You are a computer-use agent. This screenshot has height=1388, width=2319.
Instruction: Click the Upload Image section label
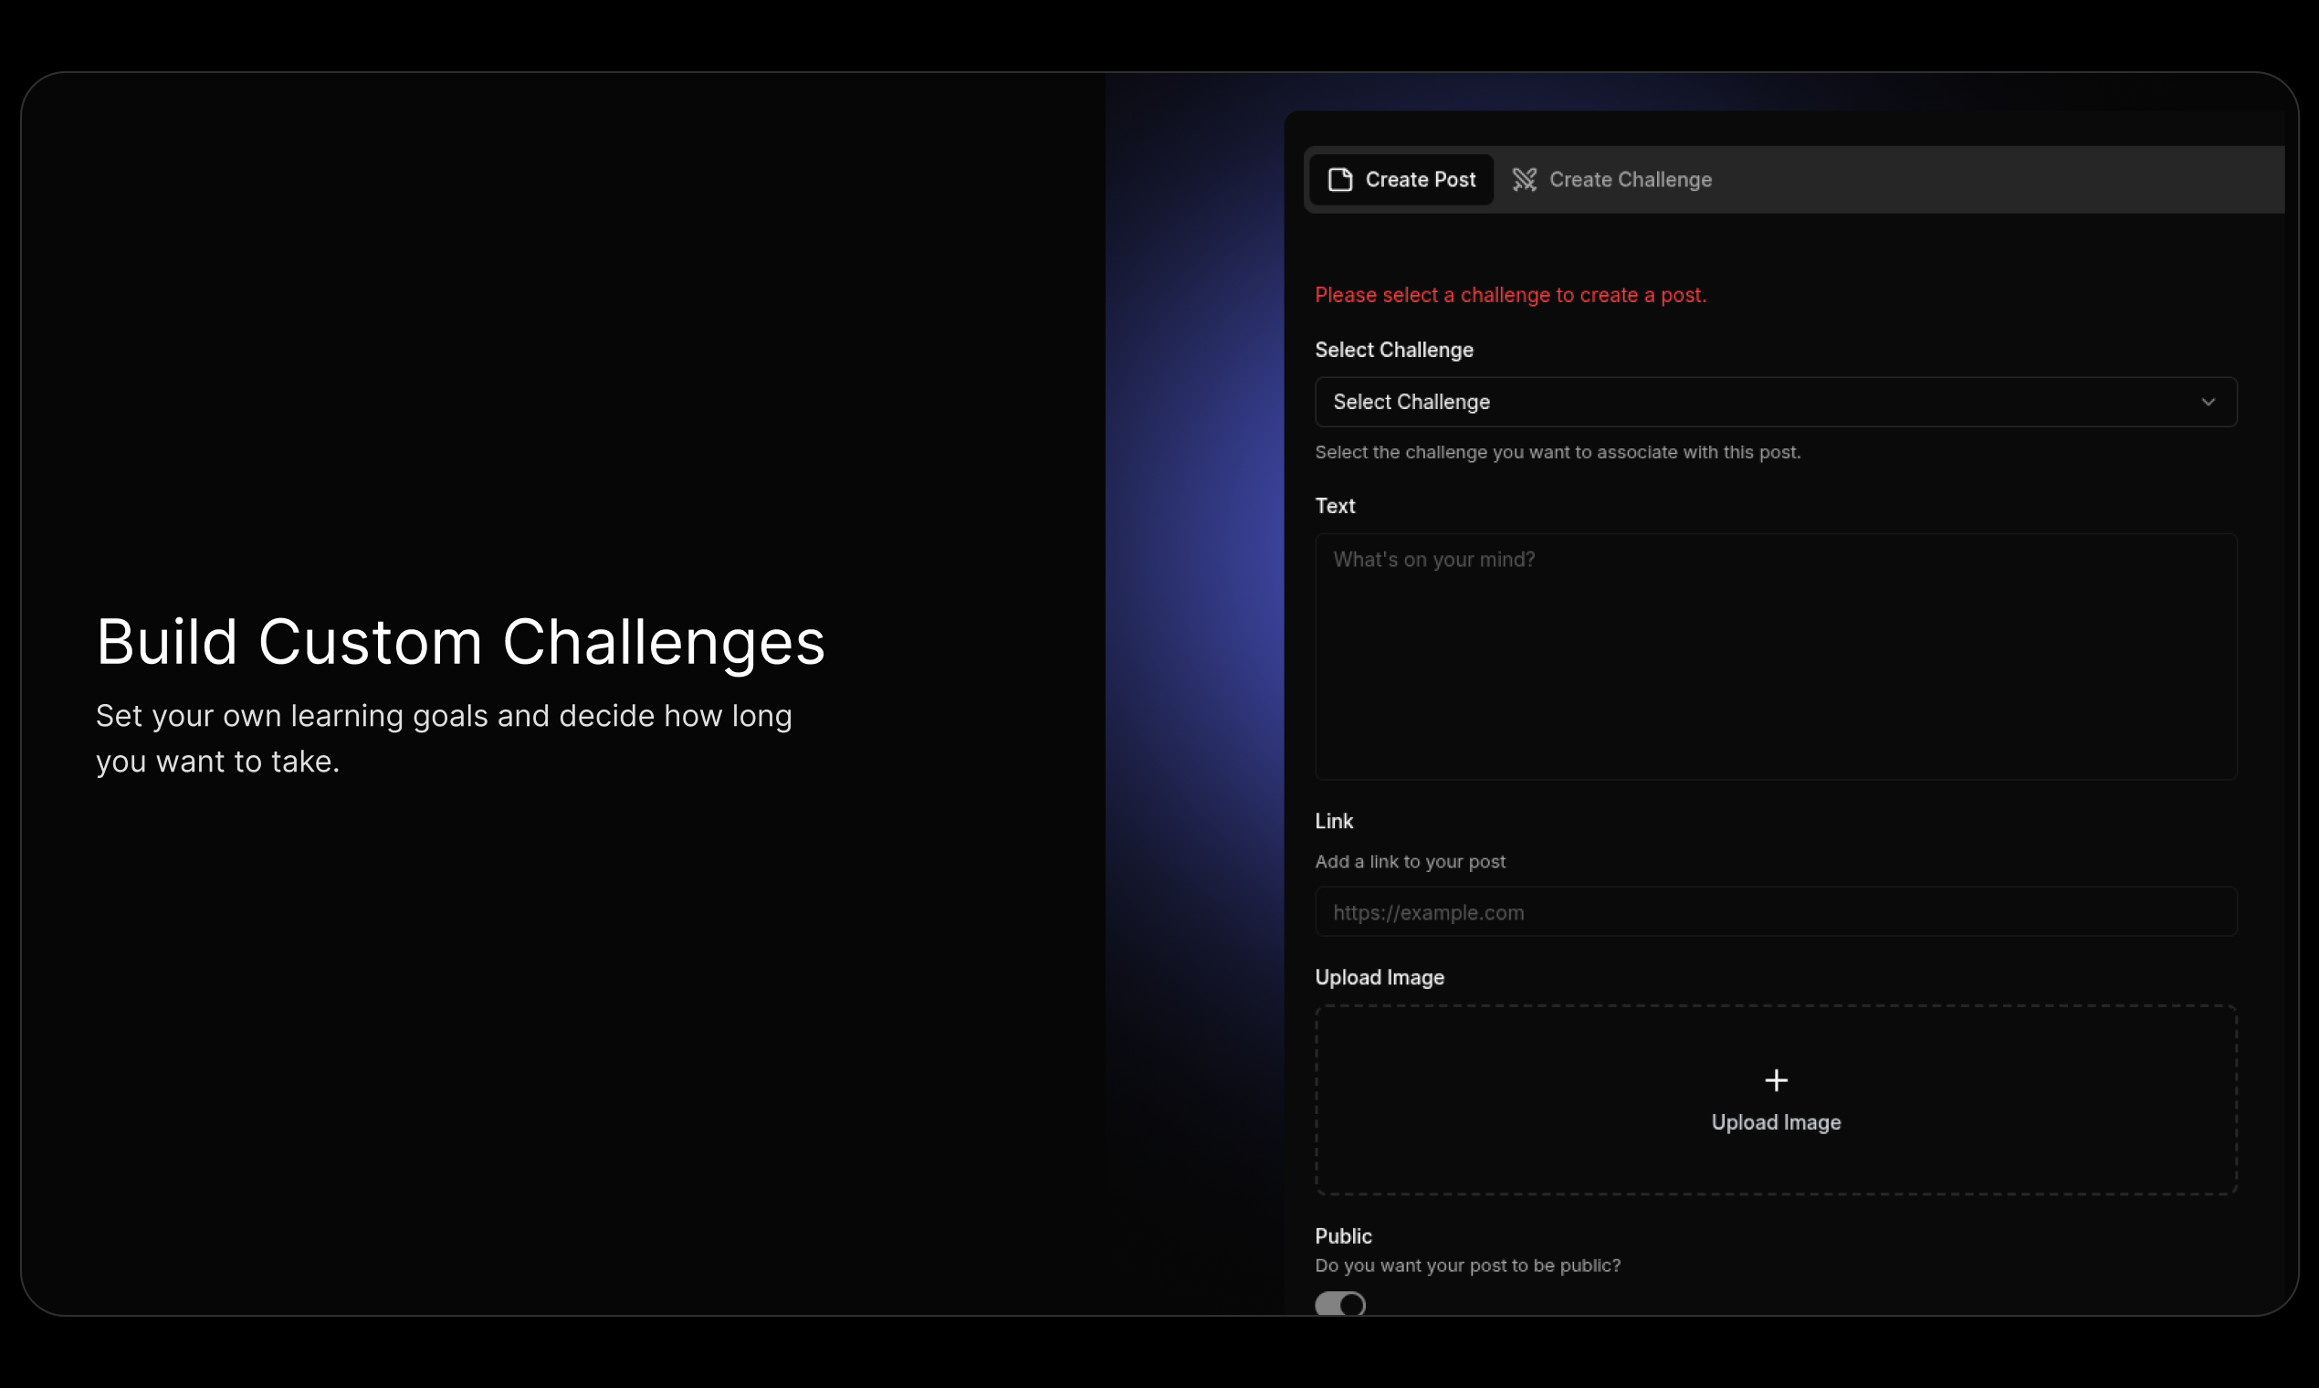point(1380,977)
